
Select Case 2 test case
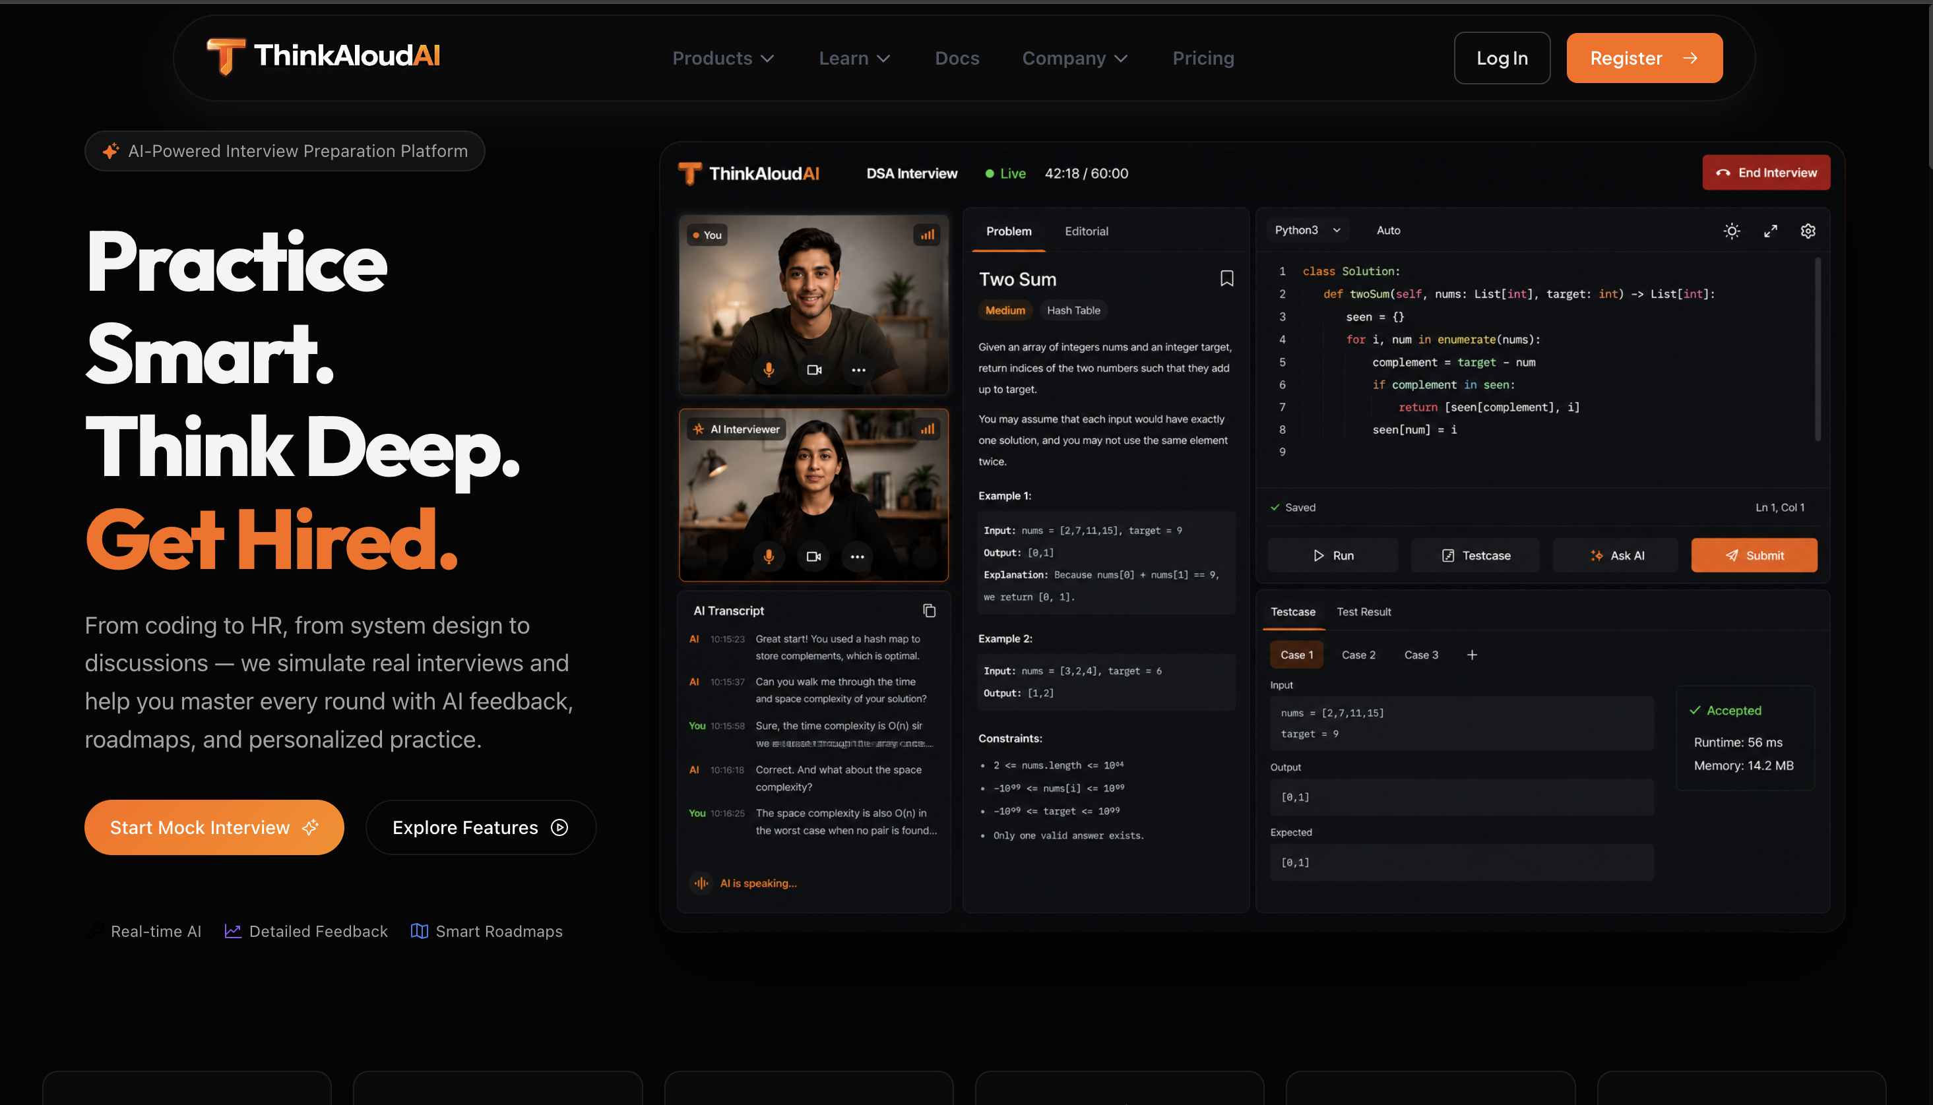click(x=1358, y=654)
